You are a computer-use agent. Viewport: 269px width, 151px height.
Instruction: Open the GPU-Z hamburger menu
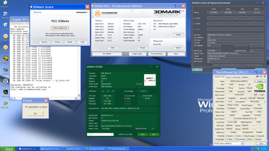coord(265,77)
